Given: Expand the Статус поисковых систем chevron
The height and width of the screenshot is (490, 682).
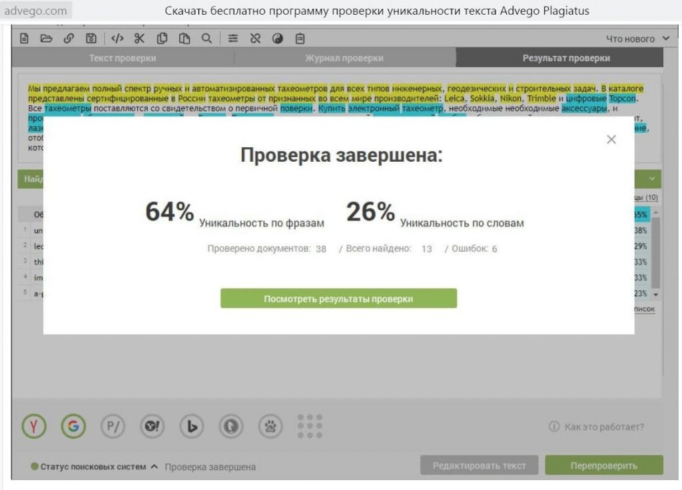Looking at the screenshot, I should pyautogui.click(x=154, y=467).
